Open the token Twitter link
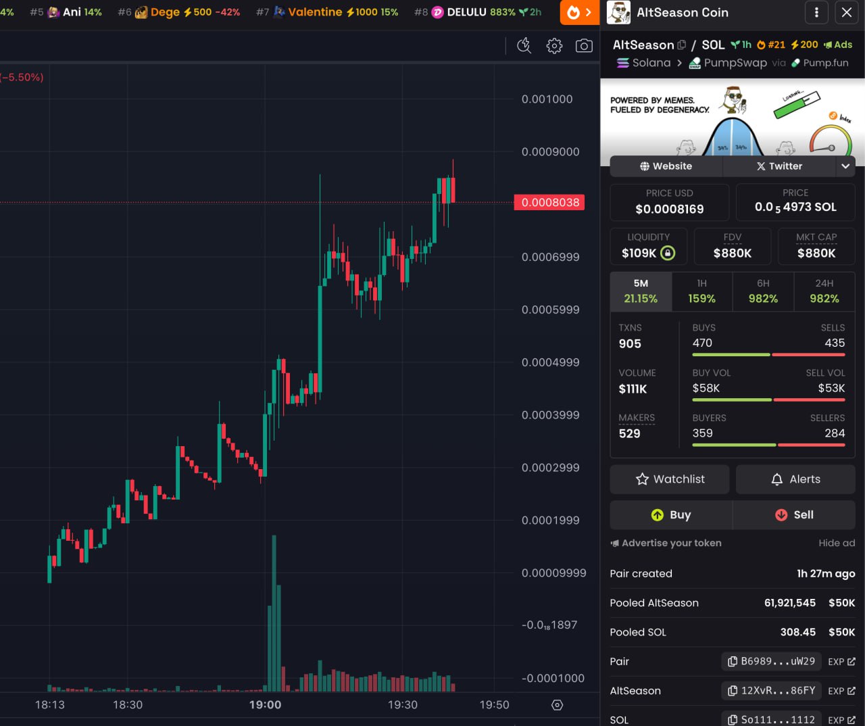 pos(779,166)
